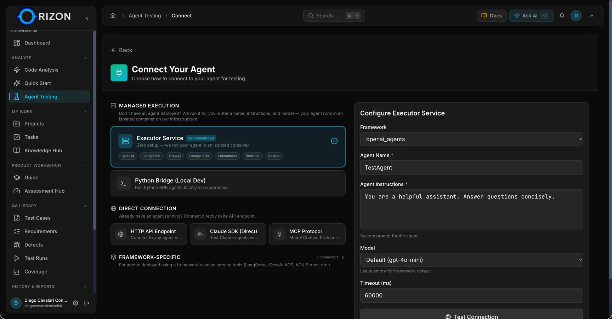Open the Dashboard from the sidebar
The image size is (612, 319).
[37, 43]
